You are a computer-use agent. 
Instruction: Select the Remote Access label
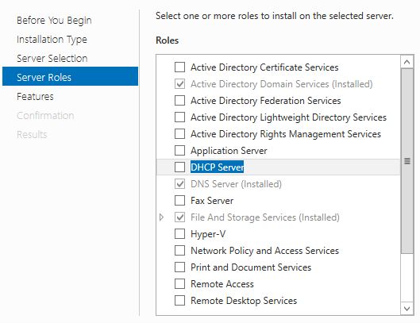coord(222,284)
